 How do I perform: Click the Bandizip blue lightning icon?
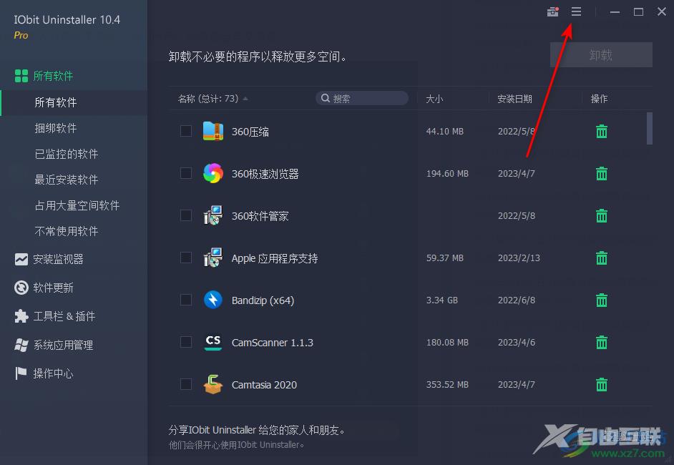(213, 300)
